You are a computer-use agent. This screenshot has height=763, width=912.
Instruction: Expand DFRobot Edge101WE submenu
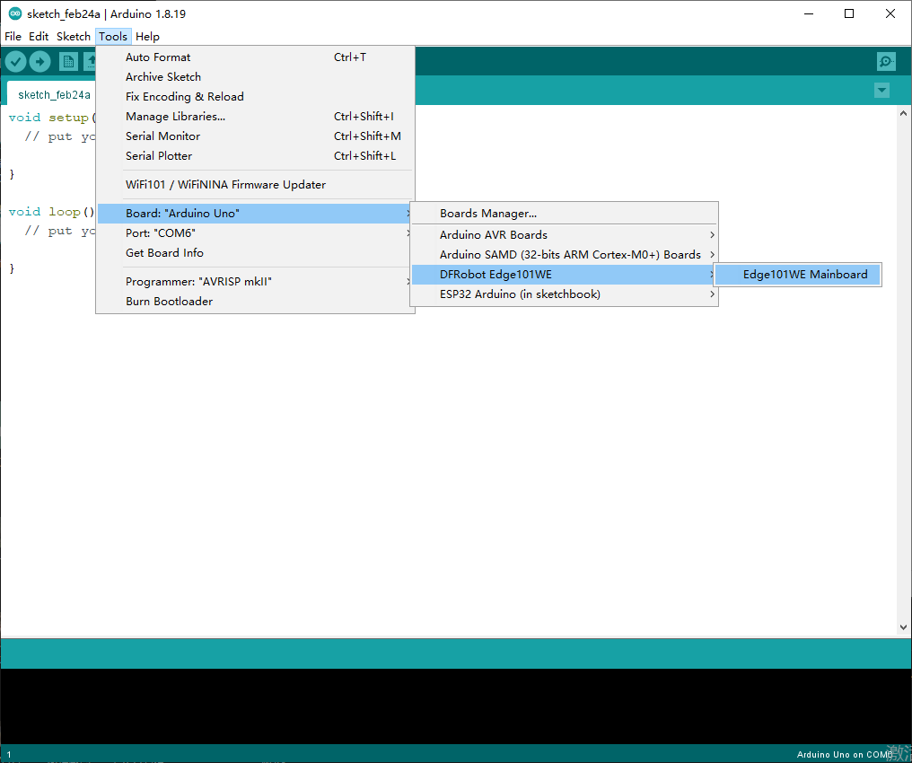click(565, 275)
